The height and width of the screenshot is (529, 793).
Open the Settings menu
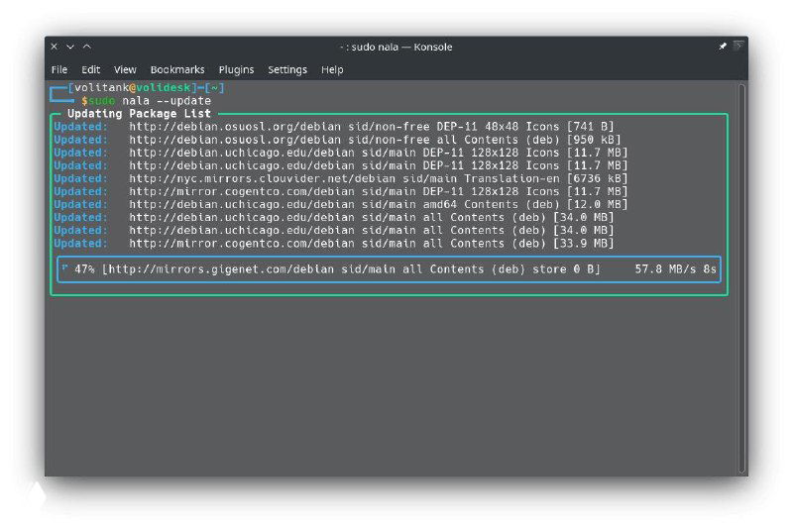coord(287,69)
